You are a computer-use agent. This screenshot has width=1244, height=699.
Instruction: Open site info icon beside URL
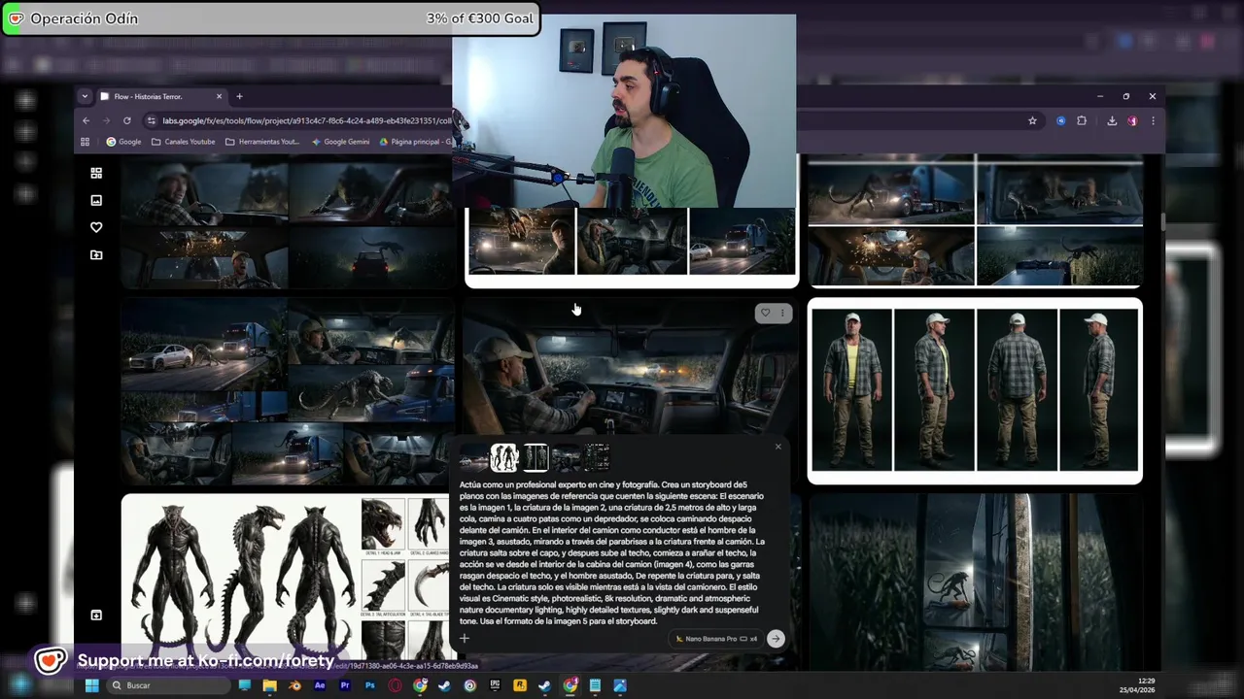[151, 120]
